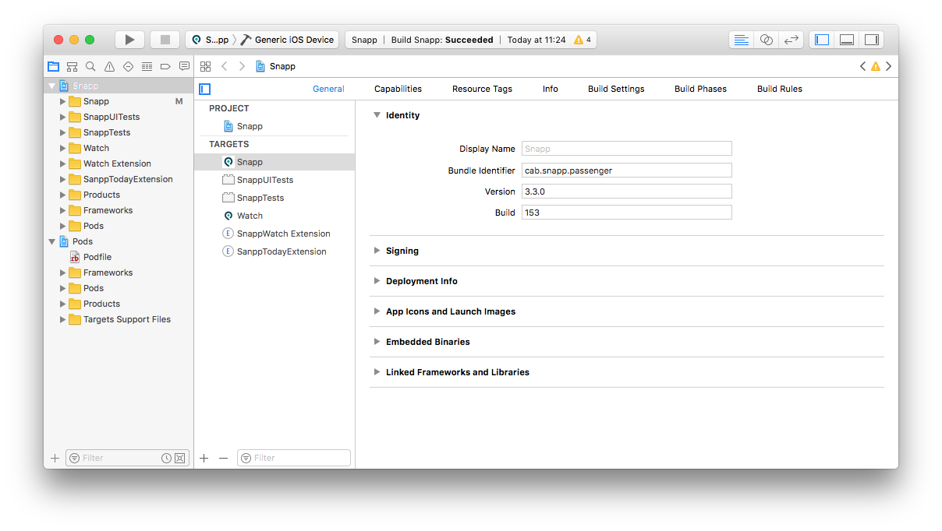The height and width of the screenshot is (531, 942).
Task: Select the scheme Snapp in toolbar
Action: [210, 40]
